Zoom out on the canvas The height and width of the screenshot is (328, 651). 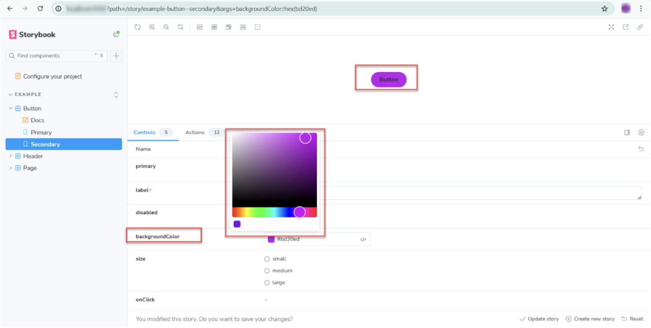coord(166,27)
